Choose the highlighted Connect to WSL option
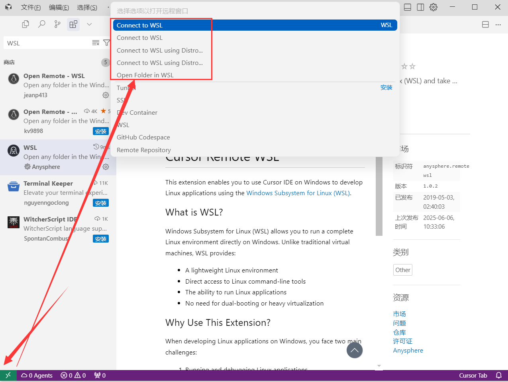 pos(255,25)
